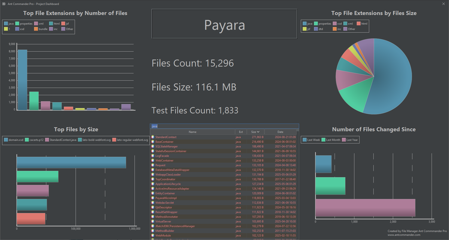Viewport: 449px width, 240px height.
Task: Click the Ant Commander Pro window icon
Action: (3, 3)
